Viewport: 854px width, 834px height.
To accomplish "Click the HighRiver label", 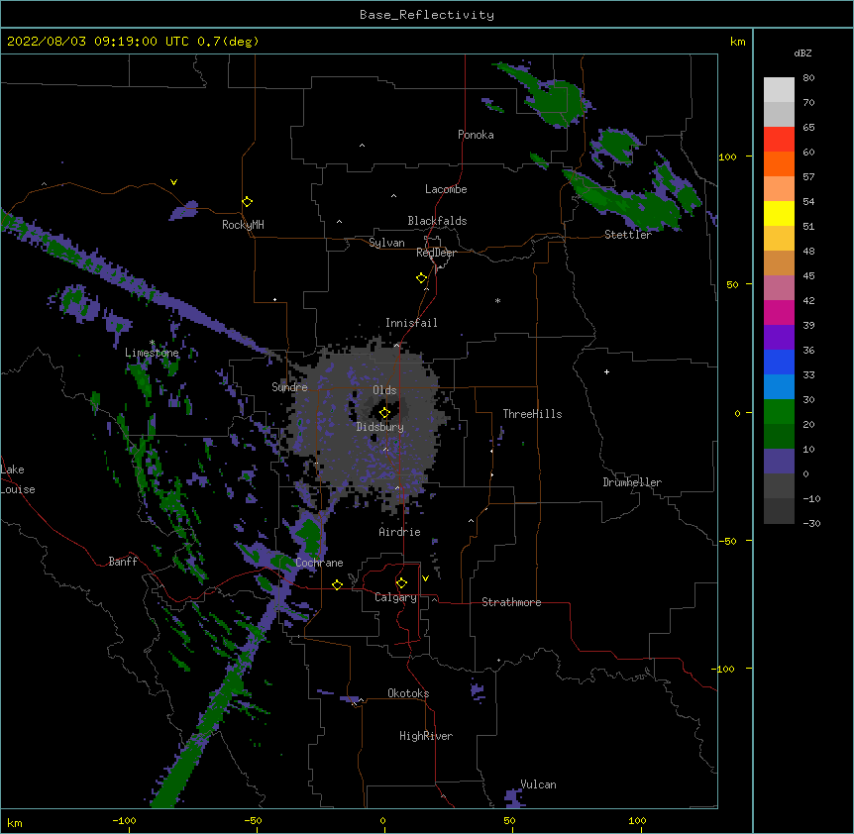I will pyautogui.click(x=426, y=736).
